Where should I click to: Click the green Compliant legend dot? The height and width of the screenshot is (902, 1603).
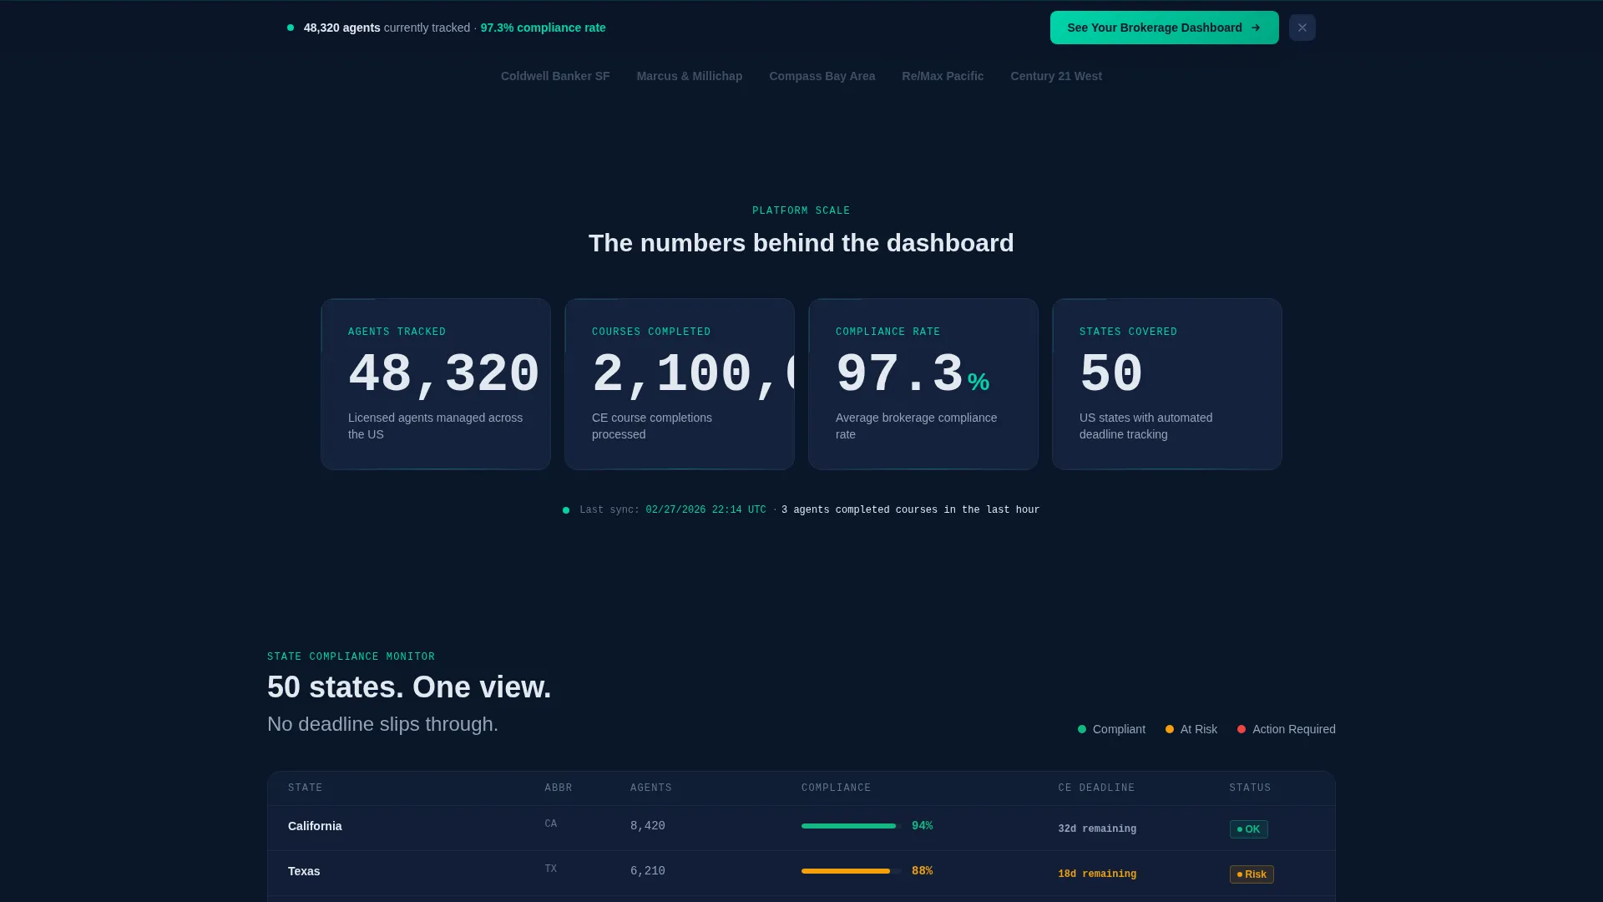click(1082, 729)
